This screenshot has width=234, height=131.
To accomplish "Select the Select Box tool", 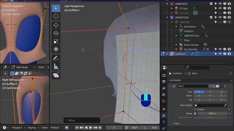I will (56, 8).
